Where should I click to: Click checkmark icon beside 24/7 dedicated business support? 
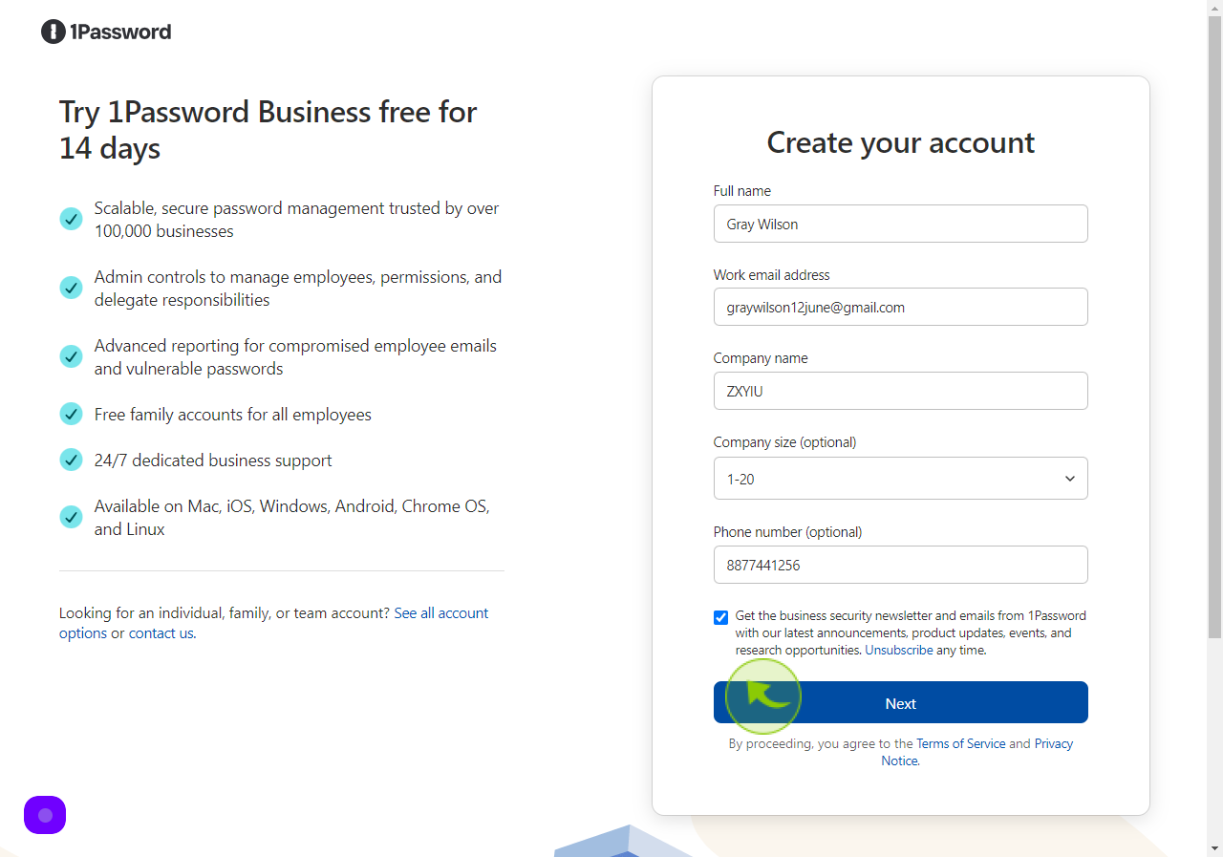click(72, 460)
